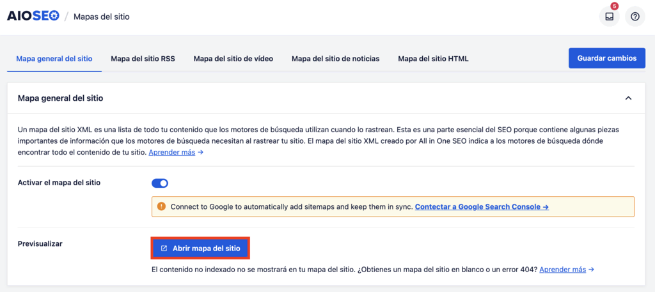Click the Abrir mapa del sitio button

(200, 248)
